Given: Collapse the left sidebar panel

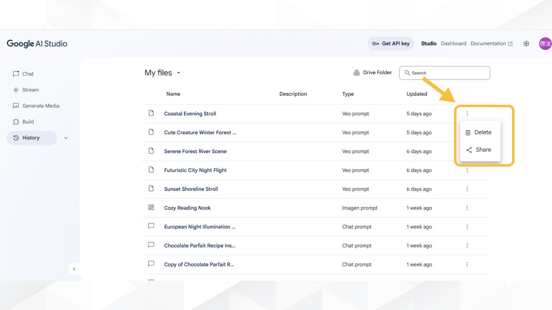Looking at the screenshot, I should click(x=74, y=269).
